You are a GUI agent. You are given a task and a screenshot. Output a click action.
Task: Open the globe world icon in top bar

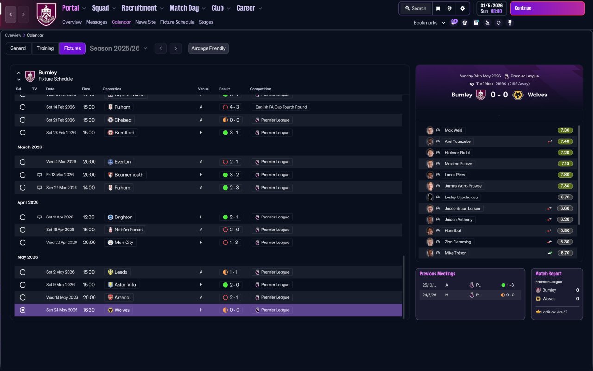(449, 8)
